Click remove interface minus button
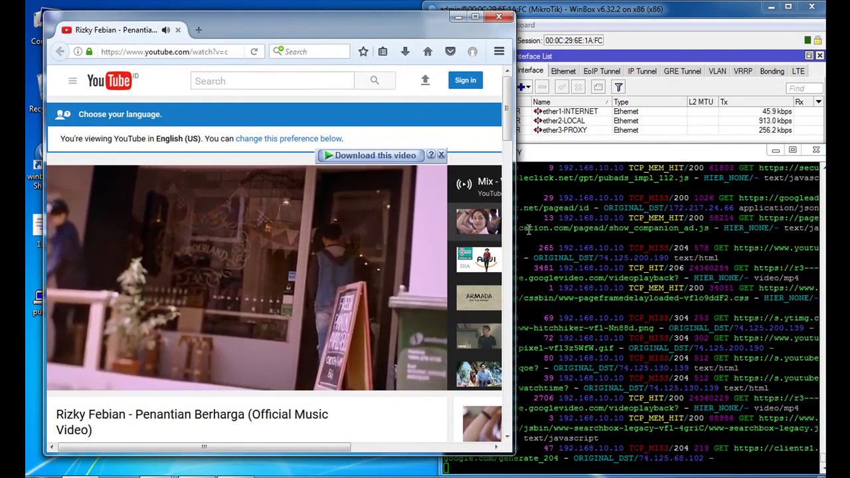This screenshot has height=478, width=850. (543, 87)
